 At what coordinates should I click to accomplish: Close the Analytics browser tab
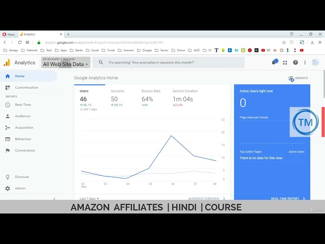(61, 34)
